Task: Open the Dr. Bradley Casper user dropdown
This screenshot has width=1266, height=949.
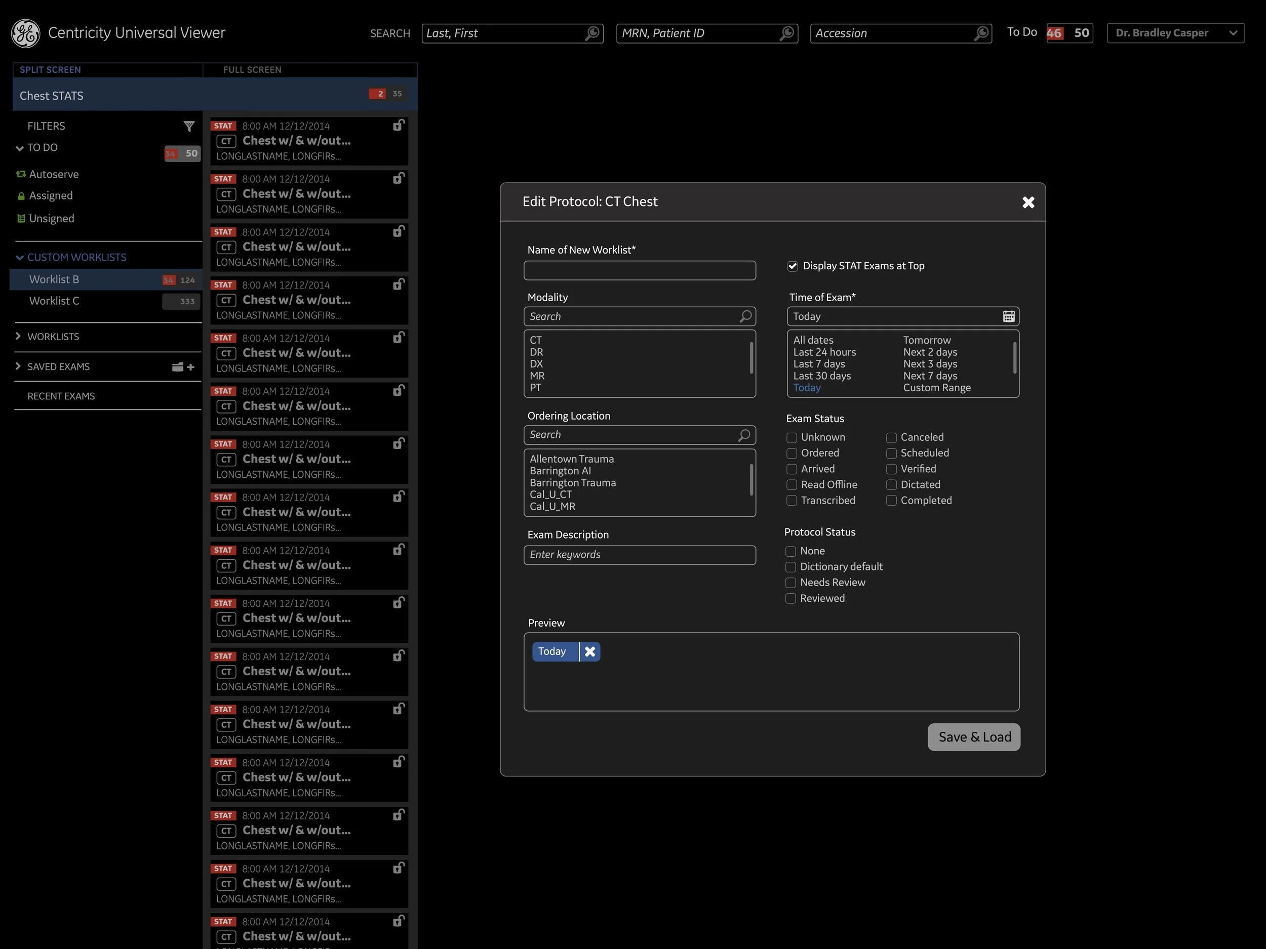Action: point(1175,33)
